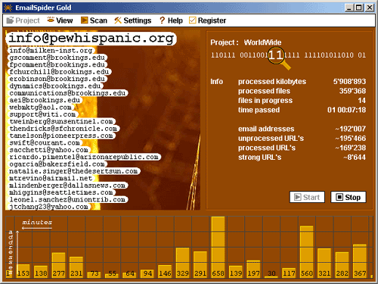The width and height of the screenshot is (378, 284).
Task: Select fchurchill@brookings.edu address
Action: (x=60, y=72)
